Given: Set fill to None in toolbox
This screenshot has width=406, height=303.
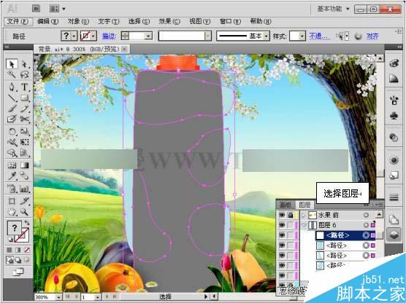Looking at the screenshot, I should pos(27,250).
